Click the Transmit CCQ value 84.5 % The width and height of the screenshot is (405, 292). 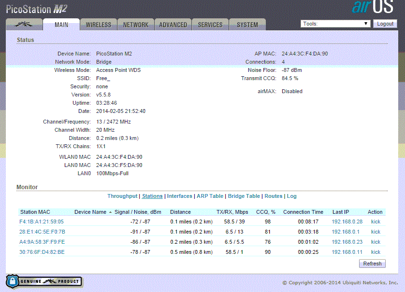(290, 78)
